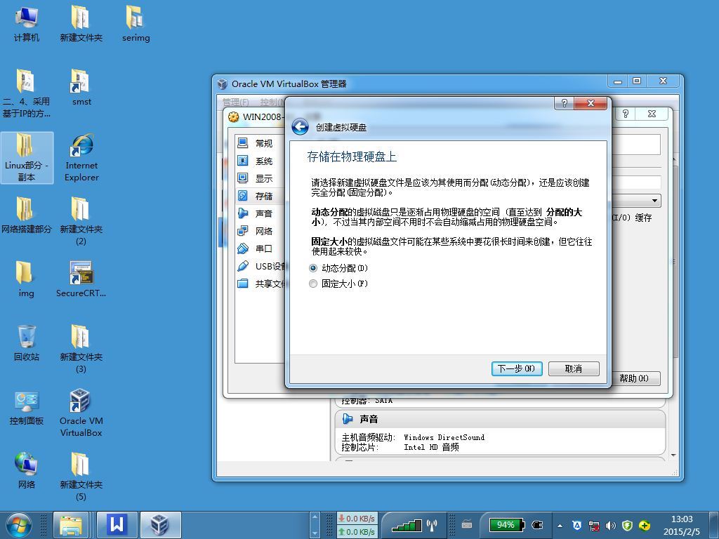Select the 新建文件夹 (2) folder
Screen dimensions: 719x539
point(81,221)
